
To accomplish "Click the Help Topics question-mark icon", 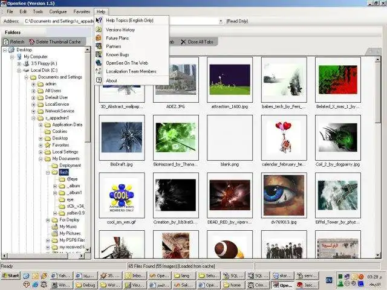I will (x=99, y=21).
